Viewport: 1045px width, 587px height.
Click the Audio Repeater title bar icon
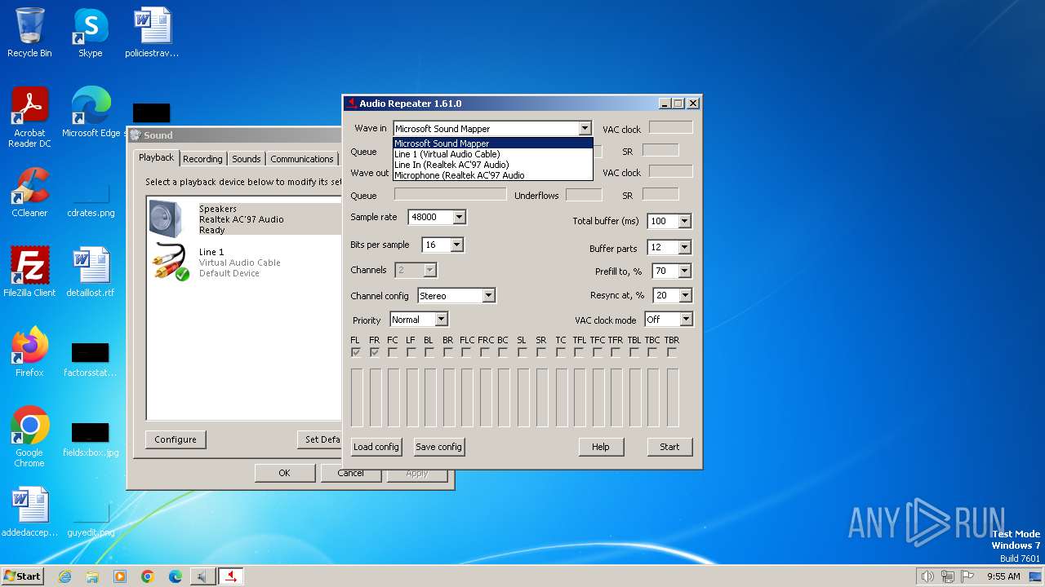(352, 104)
